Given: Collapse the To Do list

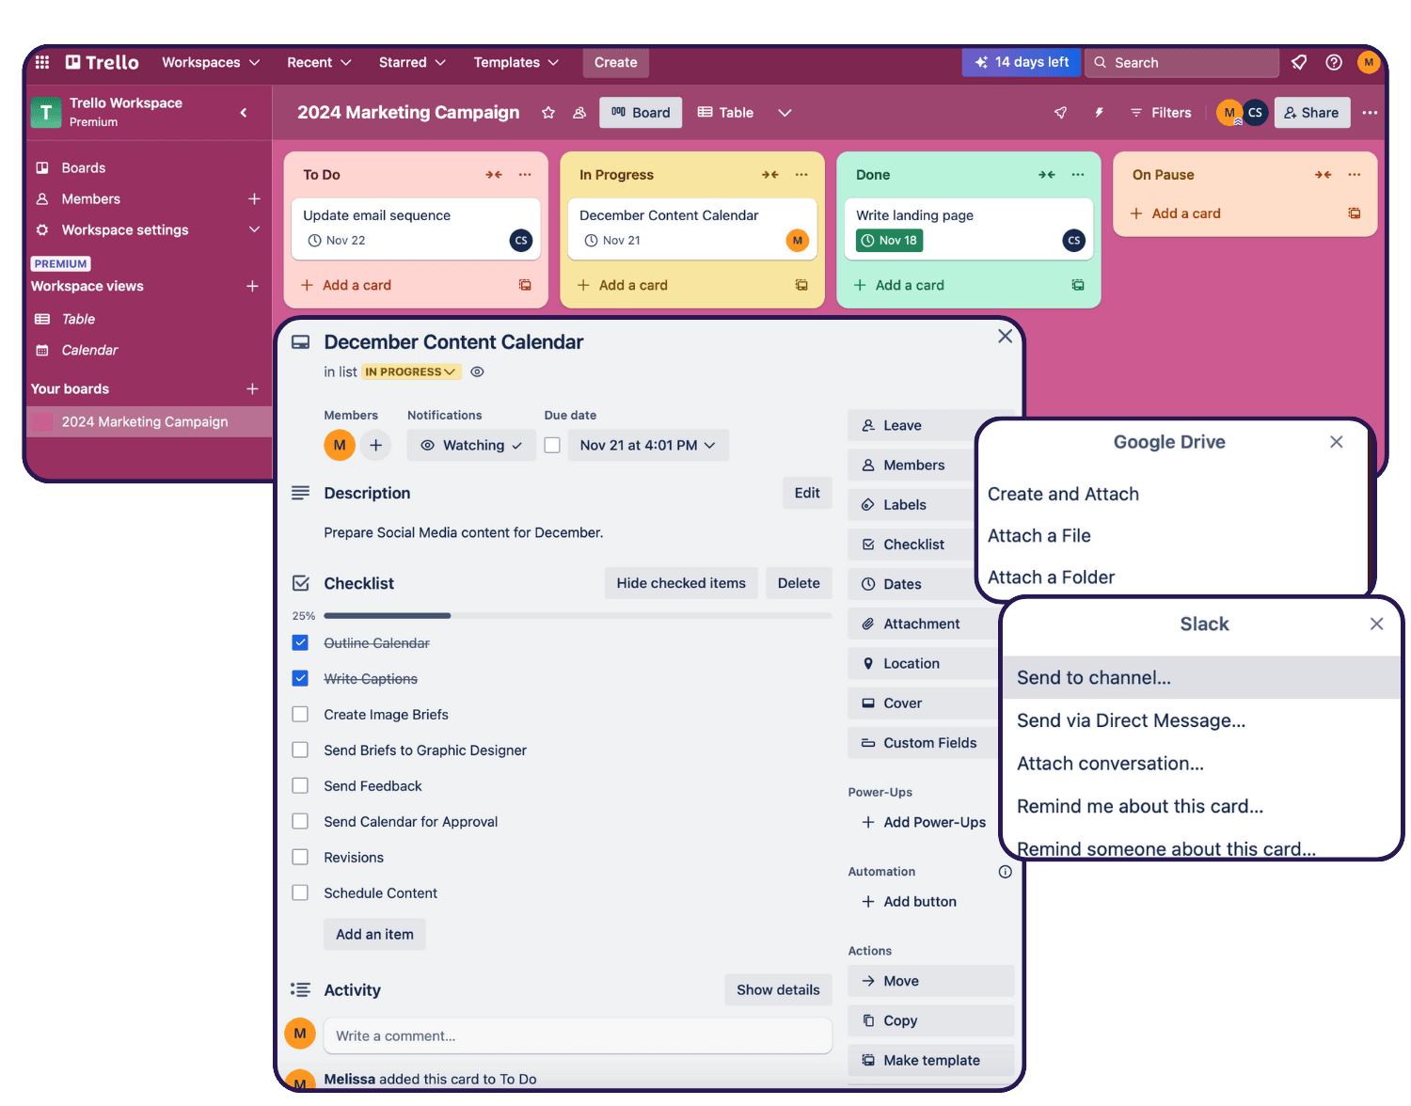Looking at the screenshot, I should [494, 175].
